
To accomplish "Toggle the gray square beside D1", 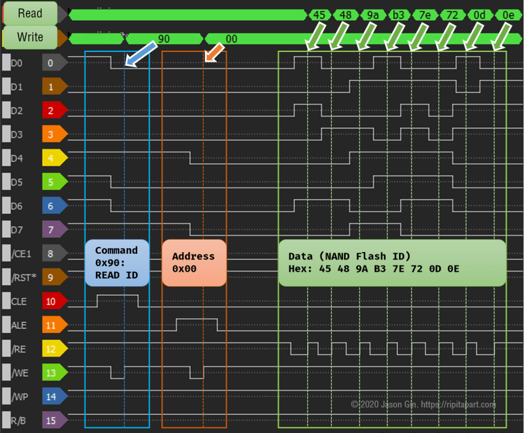I will [6, 86].
